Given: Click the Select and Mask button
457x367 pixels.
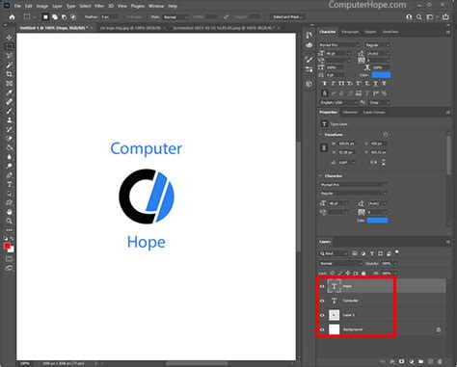Looking at the screenshot, I should click(287, 17).
